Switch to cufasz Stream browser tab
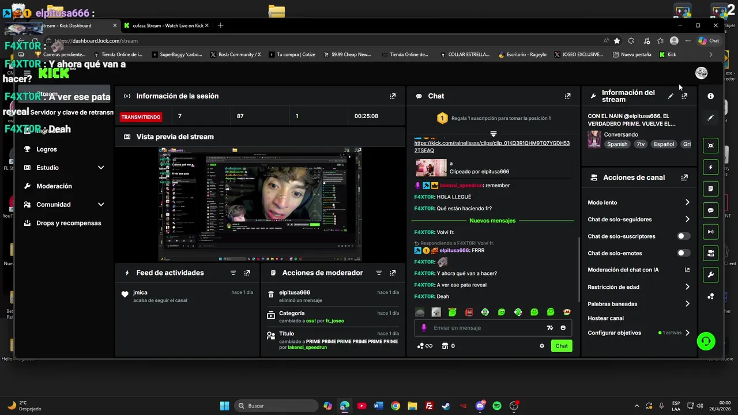 click(x=167, y=25)
